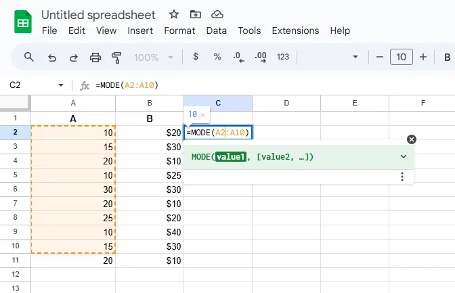Open the 100% zoom dropdown
455x293 pixels.
pos(154,58)
